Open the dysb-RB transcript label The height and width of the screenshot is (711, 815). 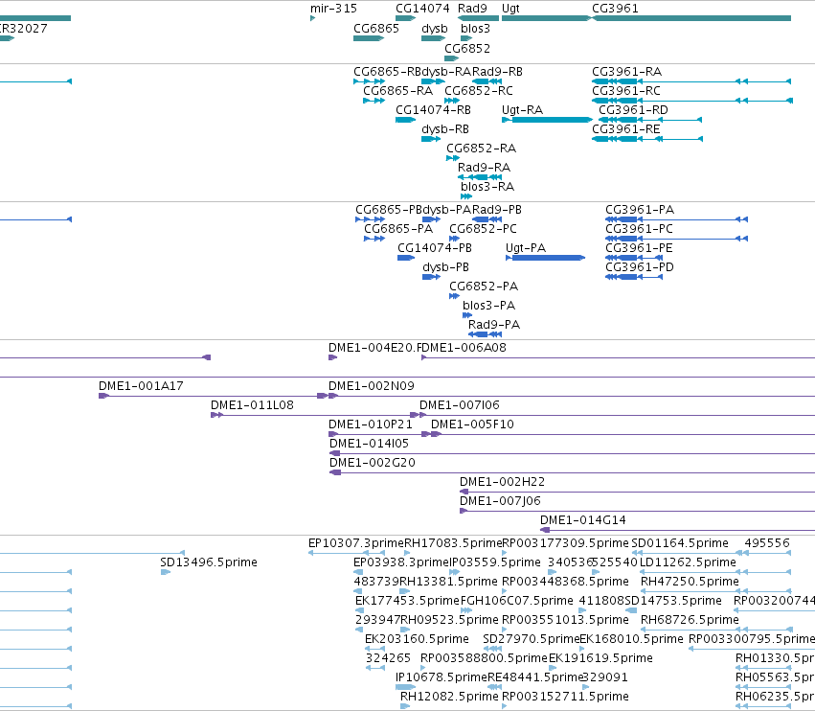pyautogui.click(x=445, y=129)
